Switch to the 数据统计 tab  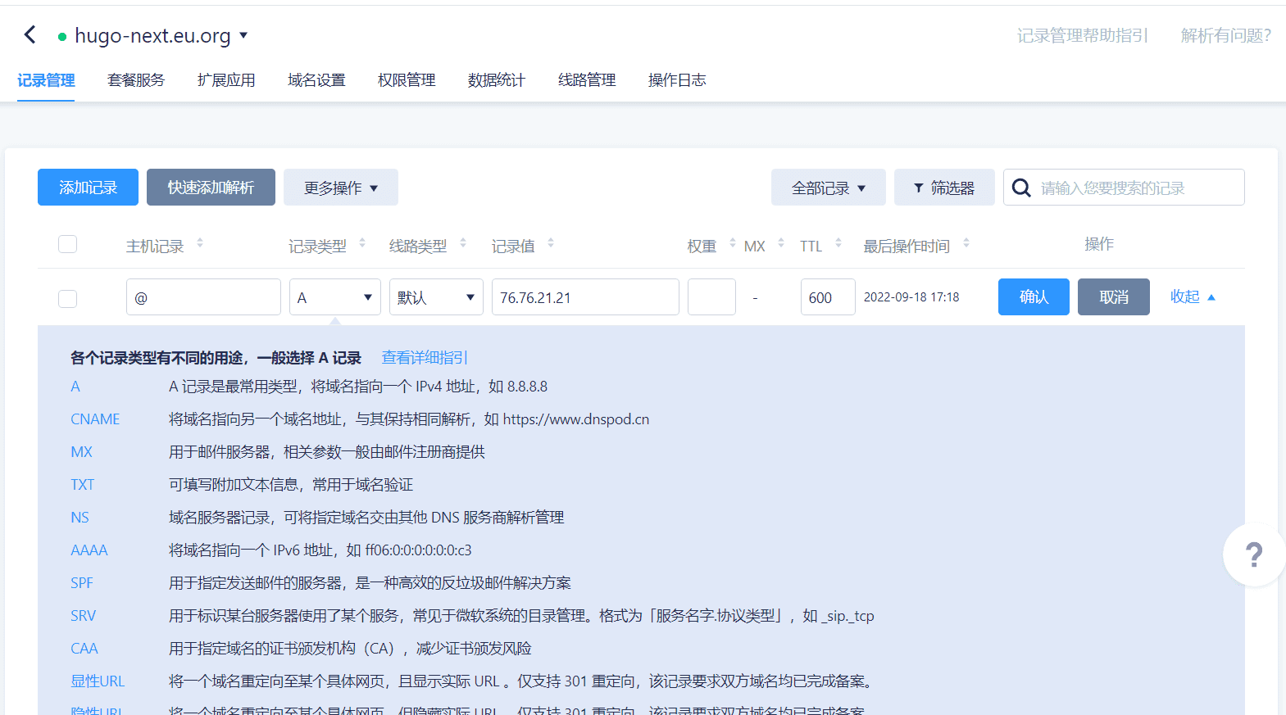(497, 80)
